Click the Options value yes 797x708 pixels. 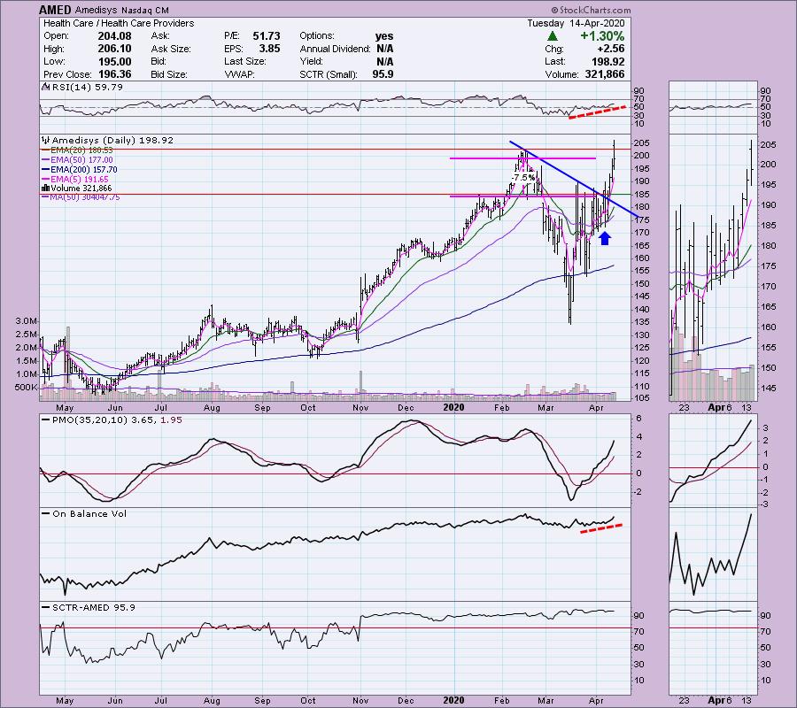pos(383,36)
